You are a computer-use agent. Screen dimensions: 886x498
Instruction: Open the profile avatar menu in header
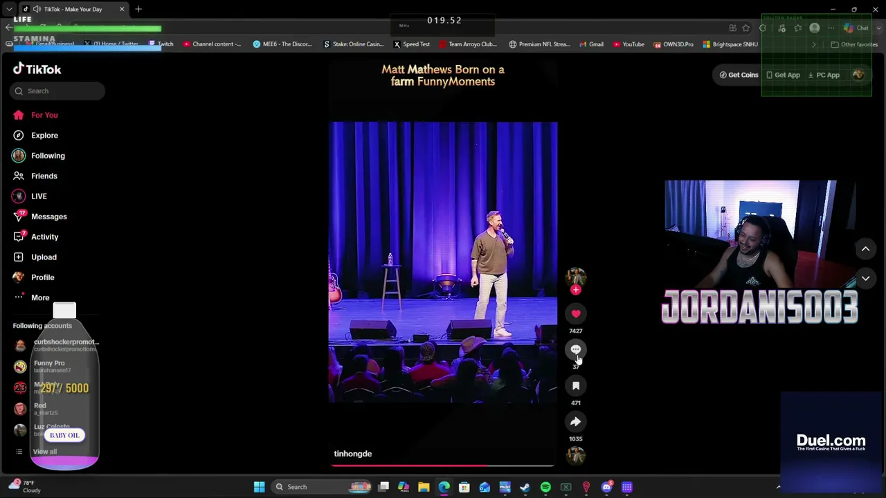(858, 75)
